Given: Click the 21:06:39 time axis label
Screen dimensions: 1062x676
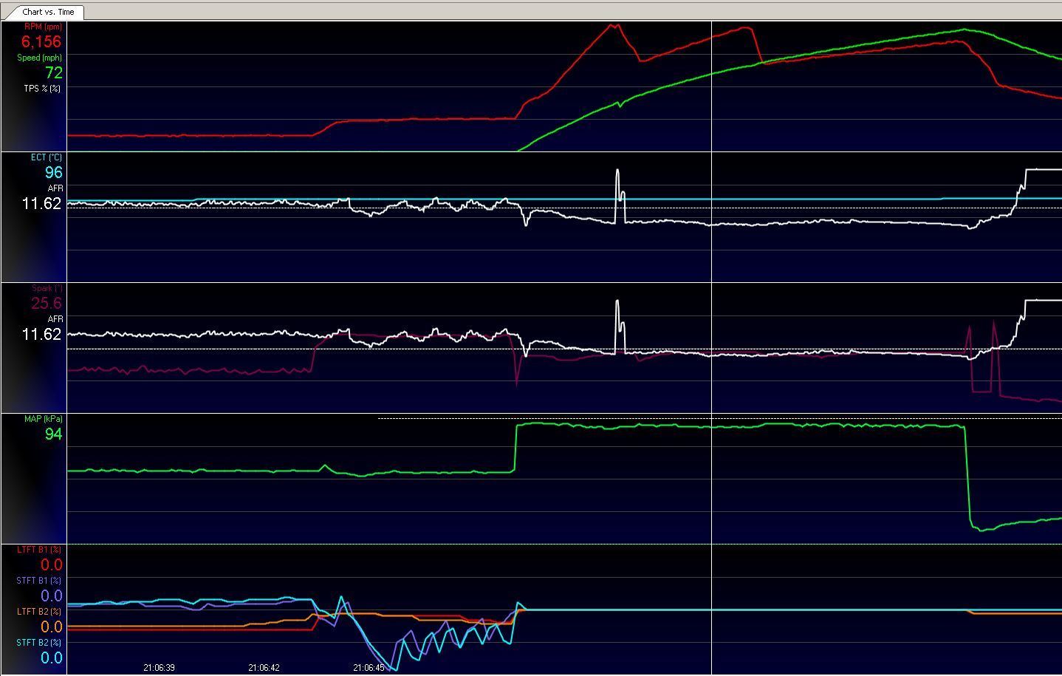Looking at the screenshot, I should [159, 668].
